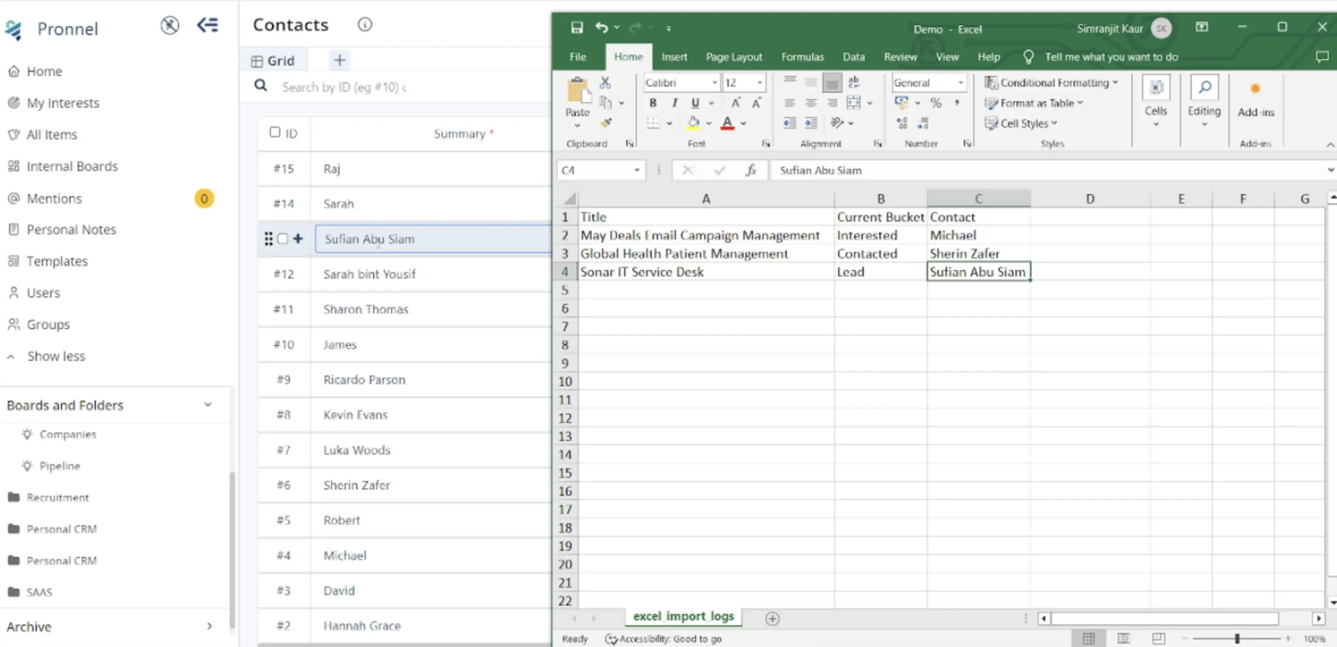Open the Page Layout ribbon tab
Screen dimensions: 1337x647
734,57
